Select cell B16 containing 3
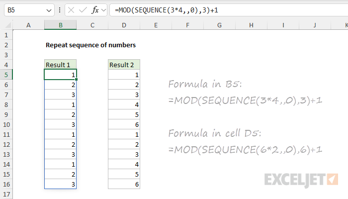348x199 pixels. [60, 185]
